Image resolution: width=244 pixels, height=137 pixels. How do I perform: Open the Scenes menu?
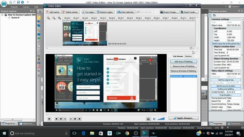point(26,7)
